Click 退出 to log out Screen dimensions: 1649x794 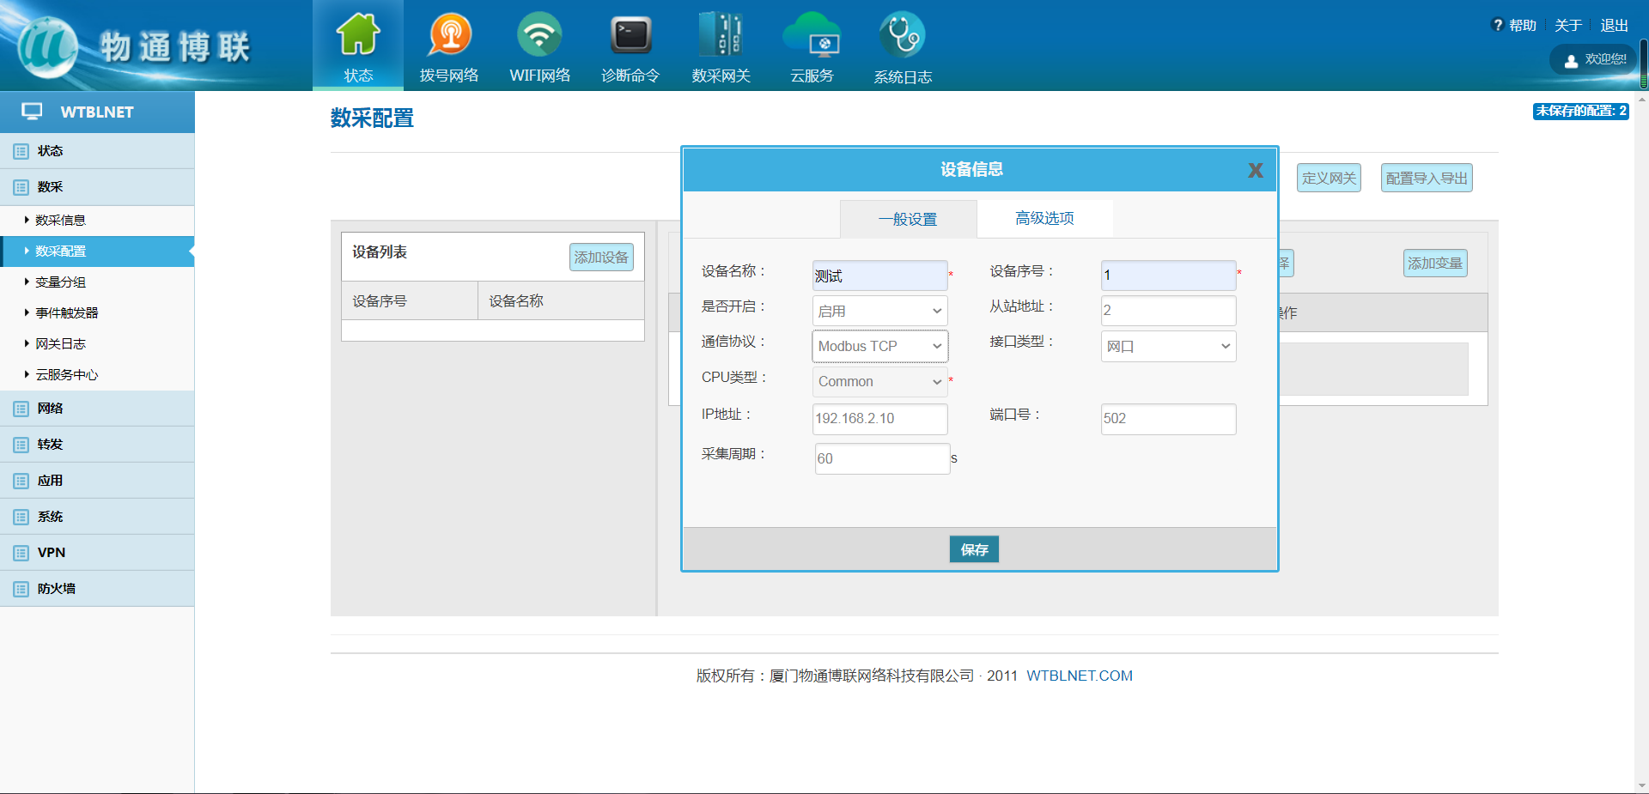(x=1614, y=26)
